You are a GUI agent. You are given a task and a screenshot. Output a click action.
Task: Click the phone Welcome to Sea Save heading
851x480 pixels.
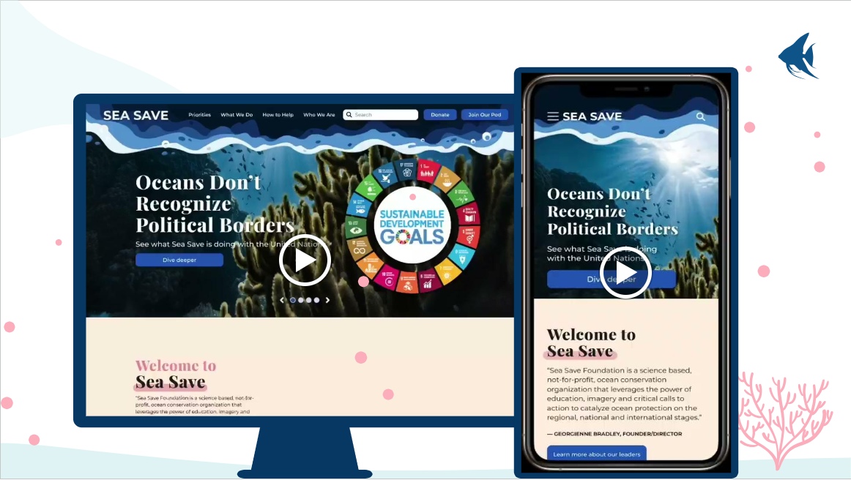[591, 342]
